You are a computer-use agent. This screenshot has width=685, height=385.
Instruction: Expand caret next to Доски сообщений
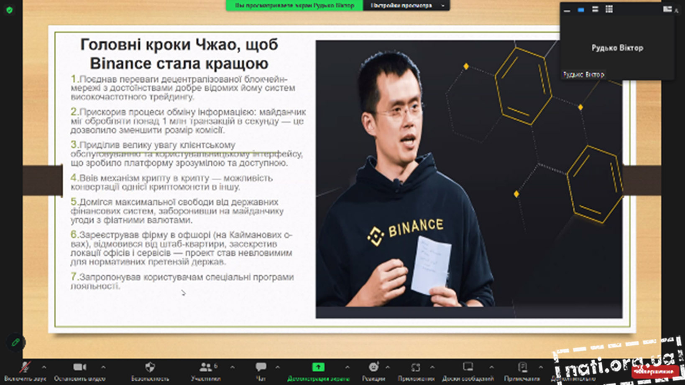click(x=491, y=367)
